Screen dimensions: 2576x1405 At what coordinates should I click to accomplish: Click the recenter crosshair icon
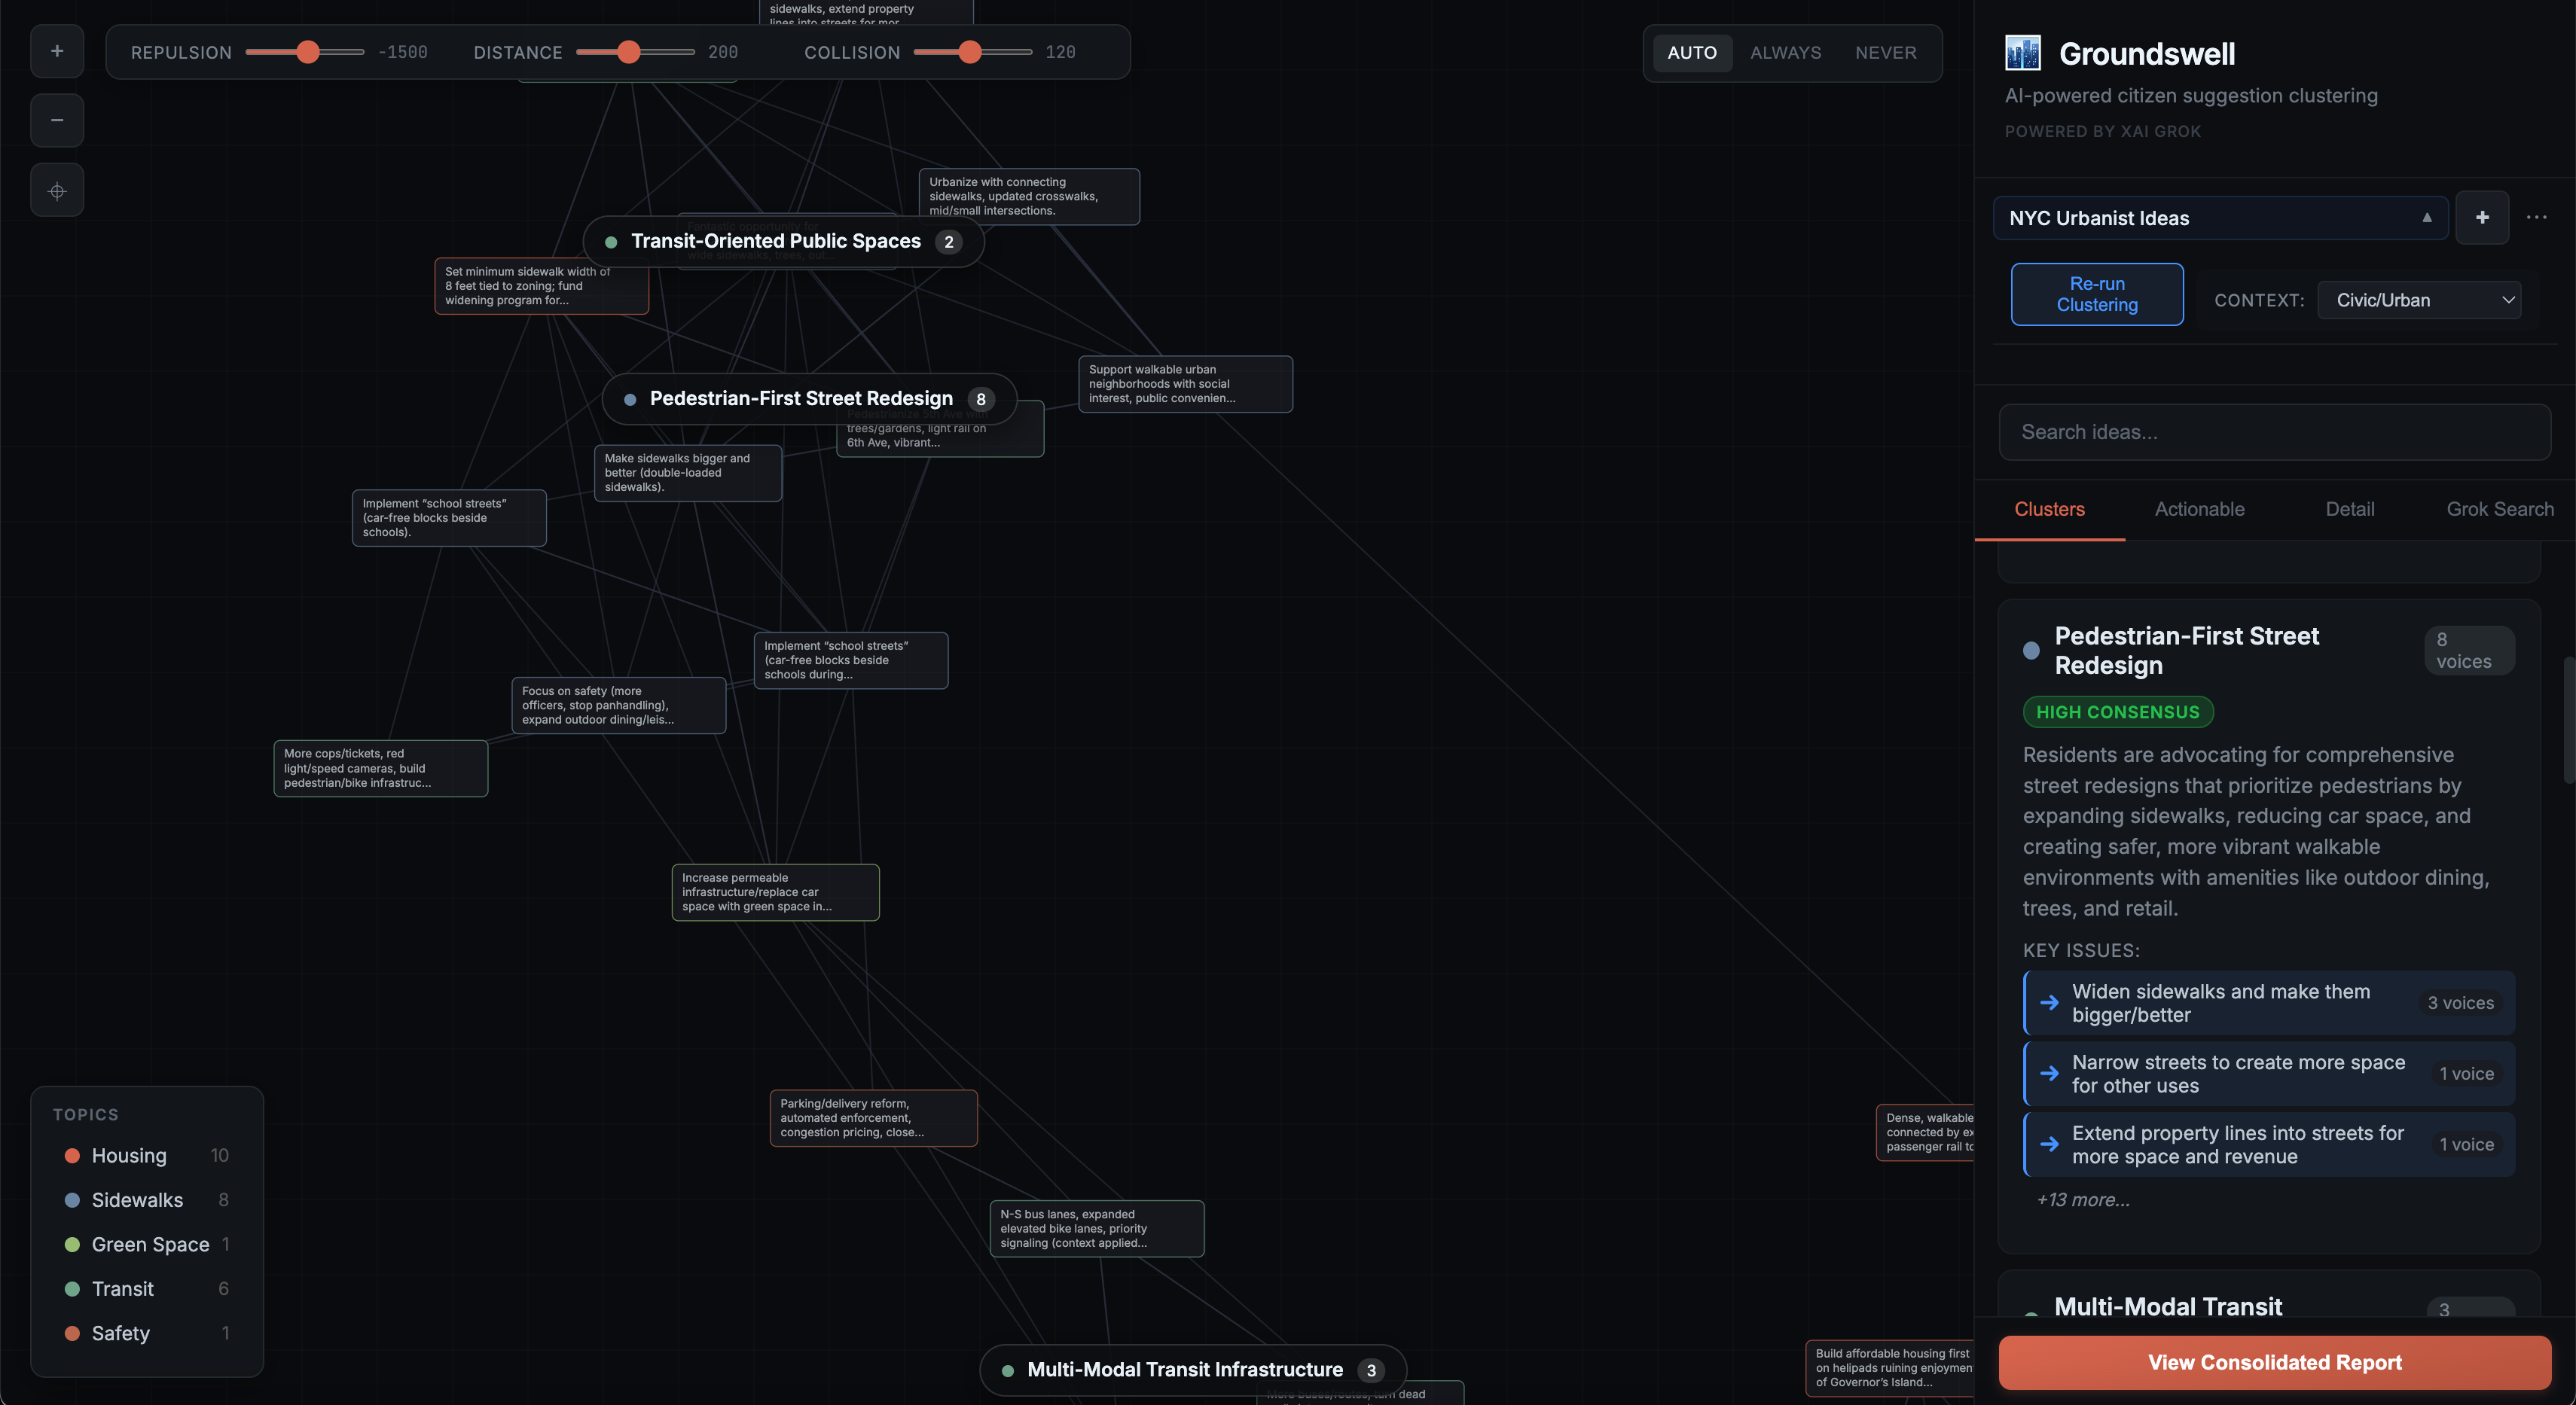coord(57,190)
